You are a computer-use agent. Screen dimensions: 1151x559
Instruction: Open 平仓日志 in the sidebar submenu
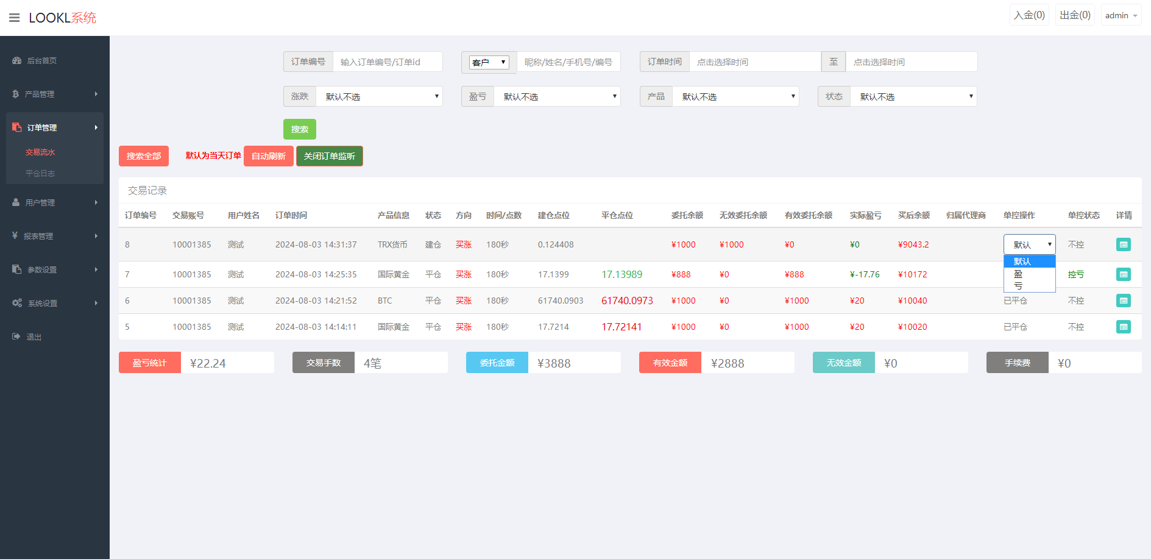point(40,173)
